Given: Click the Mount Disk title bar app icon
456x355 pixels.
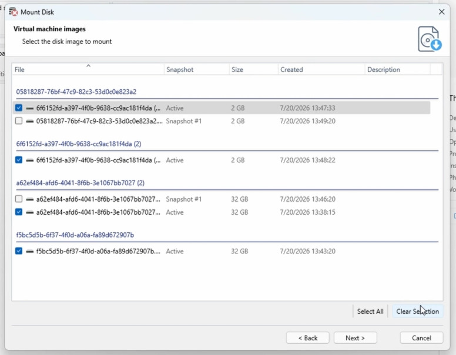Looking at the screenshot, I should (x=14, y=12).
